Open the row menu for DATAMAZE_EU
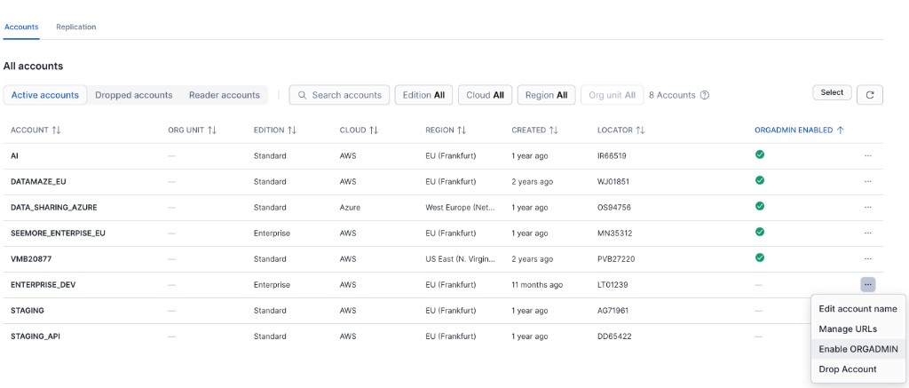The height and width of the screenshot is (388, 909). pyautogui.click(x=867, y=181)
